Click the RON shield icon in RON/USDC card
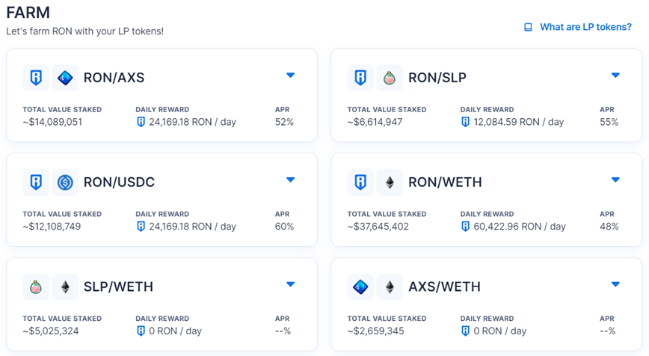 36,182
